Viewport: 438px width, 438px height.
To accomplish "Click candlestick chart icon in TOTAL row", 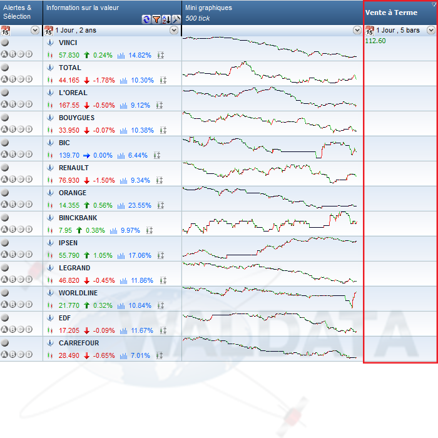I will pos(50,80).
